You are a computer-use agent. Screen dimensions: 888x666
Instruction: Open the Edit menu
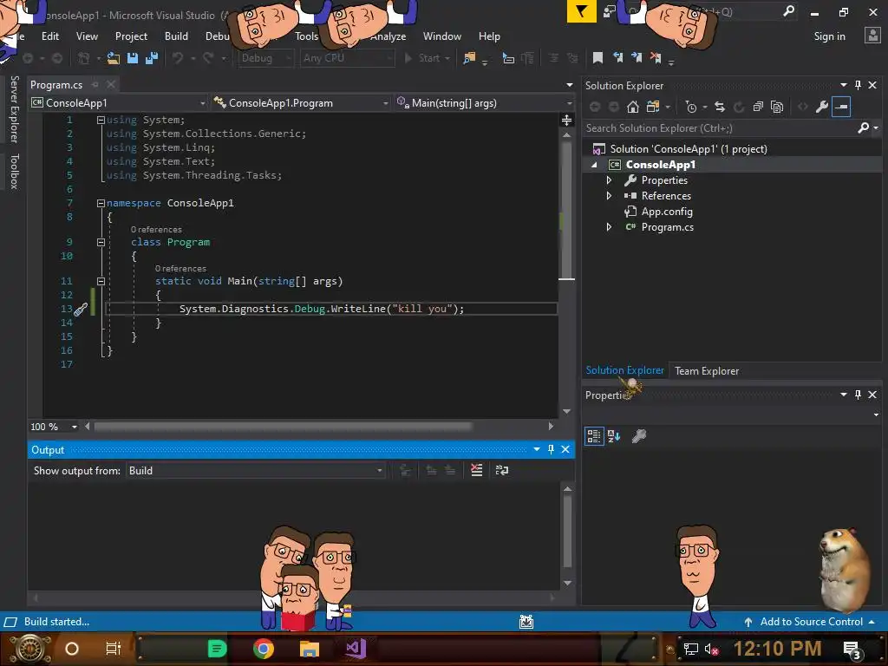click(49, 36)
